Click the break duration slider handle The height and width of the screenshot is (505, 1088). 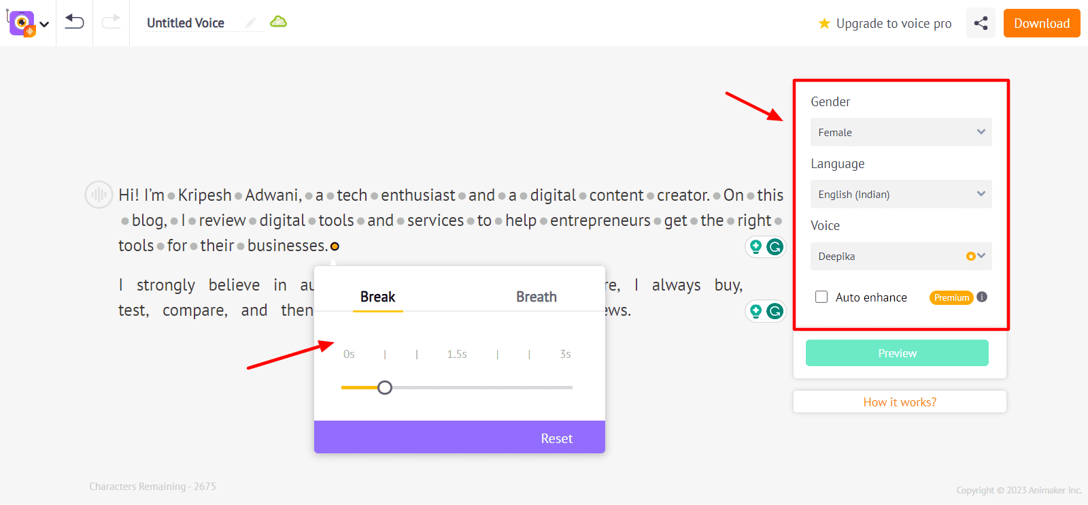point(385,388)
